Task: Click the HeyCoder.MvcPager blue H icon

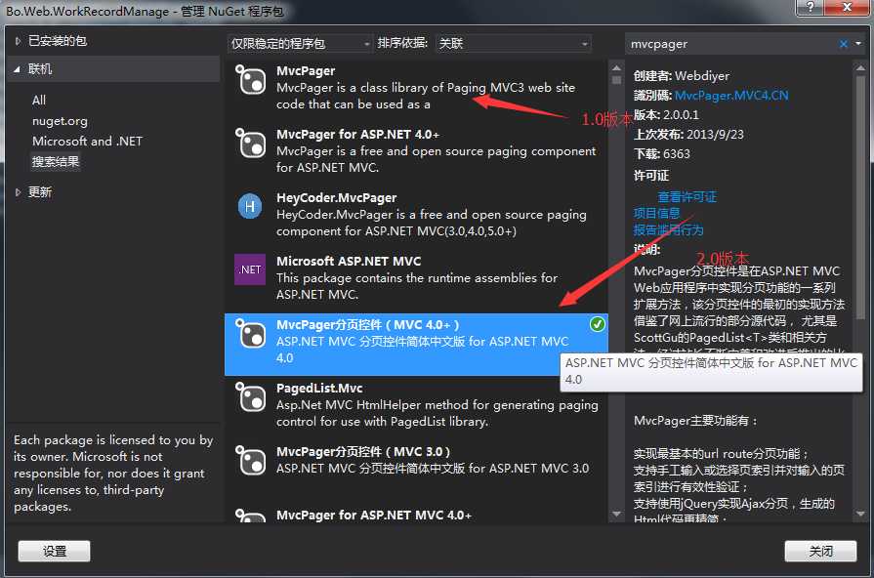Action: [x=250, y=207]
